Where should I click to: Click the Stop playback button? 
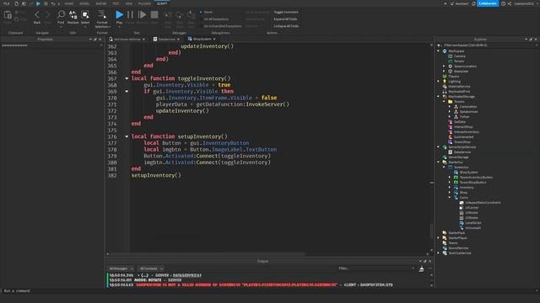(x=154, y=15)
